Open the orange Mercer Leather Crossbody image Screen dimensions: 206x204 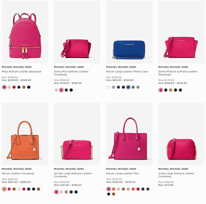25,134
